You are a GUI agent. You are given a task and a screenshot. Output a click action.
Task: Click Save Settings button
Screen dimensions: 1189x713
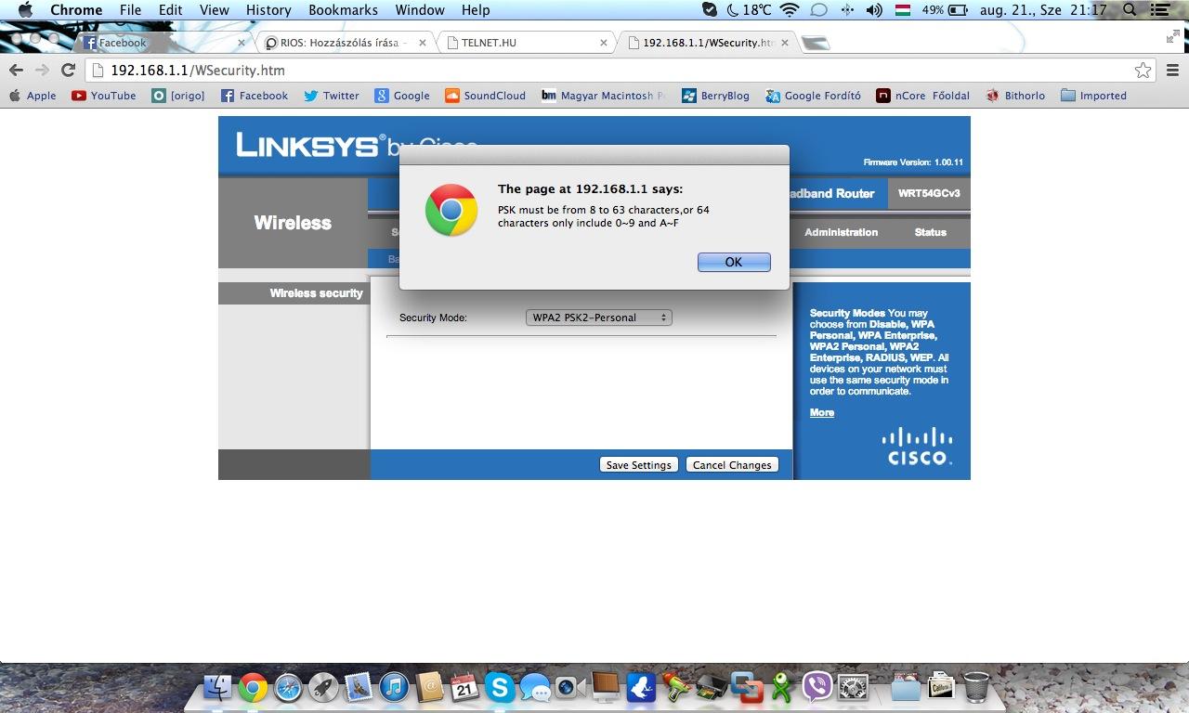[638, 465]
